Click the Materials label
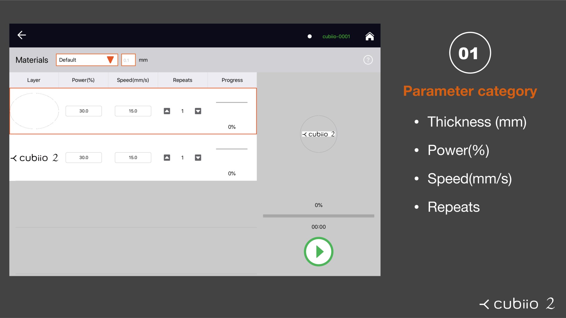 pos(31,60)
